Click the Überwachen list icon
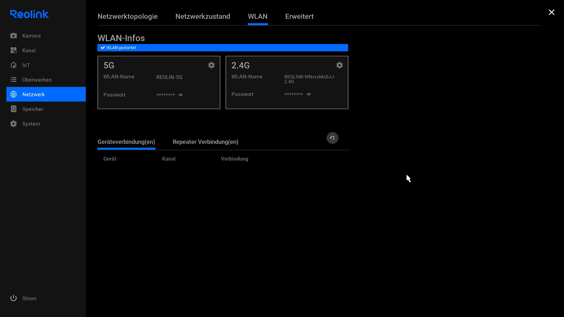Image resolution: width=564 pixels, height=317 pixels. point(14,80)
